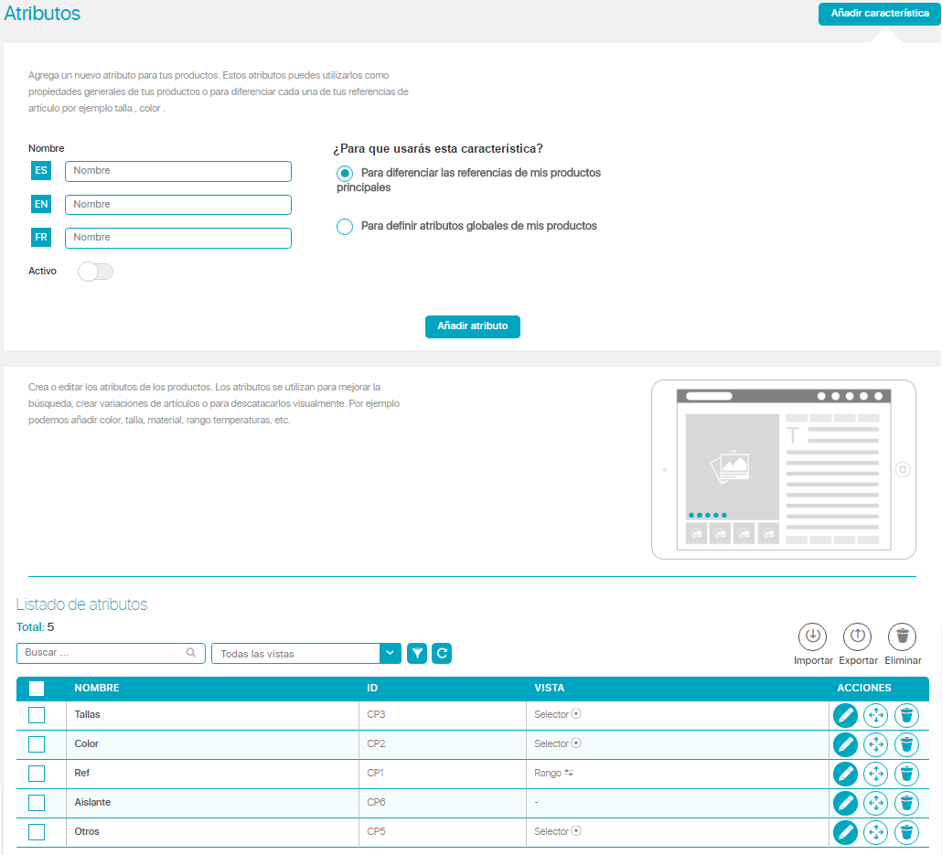Viewport: 942px width, 855px height.
Task: Check the select-all checkbox in table header
Action: [x=37, y=689]
